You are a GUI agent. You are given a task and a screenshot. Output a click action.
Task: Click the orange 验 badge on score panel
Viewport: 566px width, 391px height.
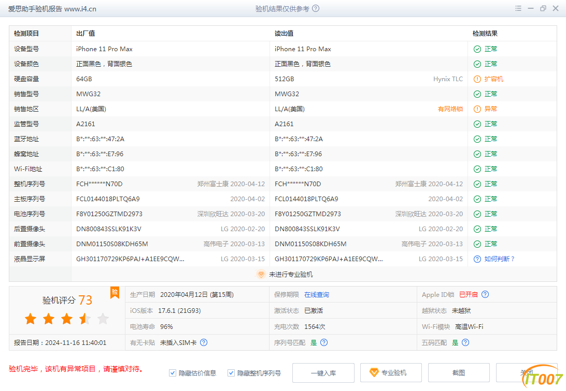115,293
